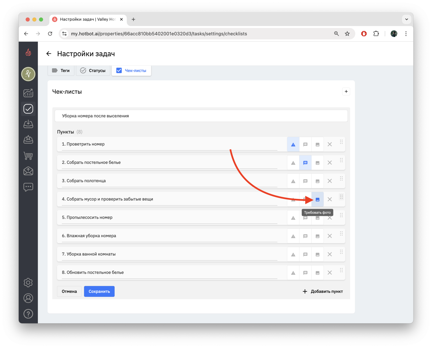Toggle warning flag on item 6 Влажная уборка номера
The image size is (432, 348).
pyautogui.click(x=293, y=236)
